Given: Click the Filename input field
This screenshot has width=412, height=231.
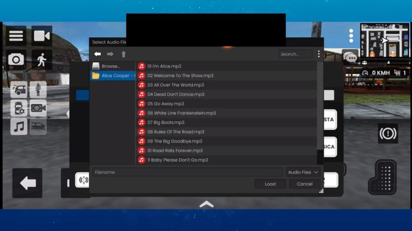Looking at the screenshot, I should point(187,172).
